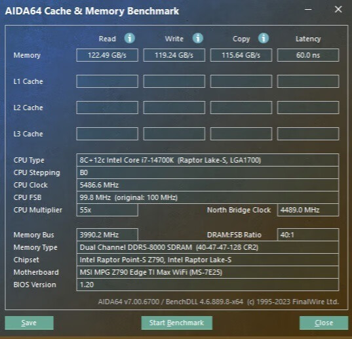Image resolution: width=352 pixels, height=339 pixels.
Task: Click the Copy info icon
Action: pyautogui.click(x=264, y=38)
